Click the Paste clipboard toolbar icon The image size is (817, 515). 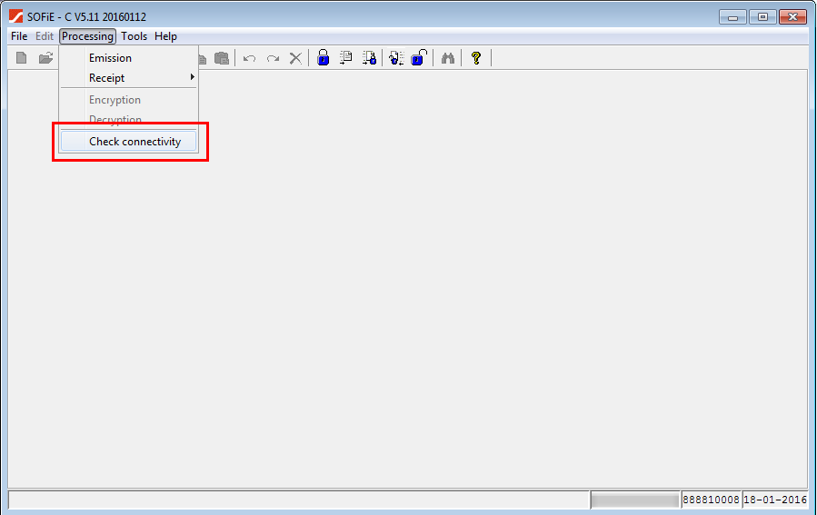click(x=221, y=58)
